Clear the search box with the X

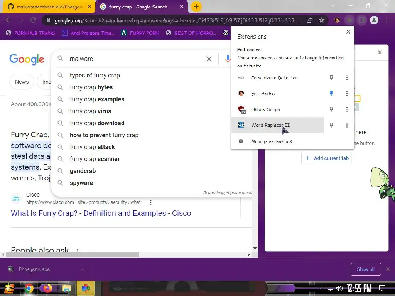[x=209, y=59]
